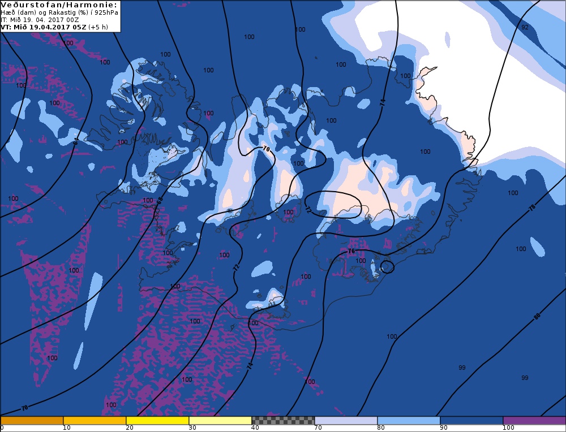The width and height of the screenshot is (566, 432).
Task: Click the dark orange 0–10 legend swatch
Action: coord(32,421)
